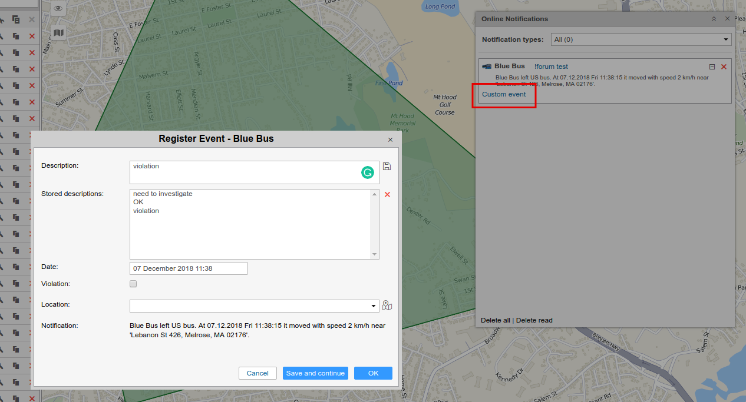Open the Custom event link
This screenshot has width=746, height=402.
tap(504, 94)
